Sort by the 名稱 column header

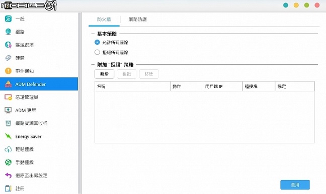click(133, 86)
